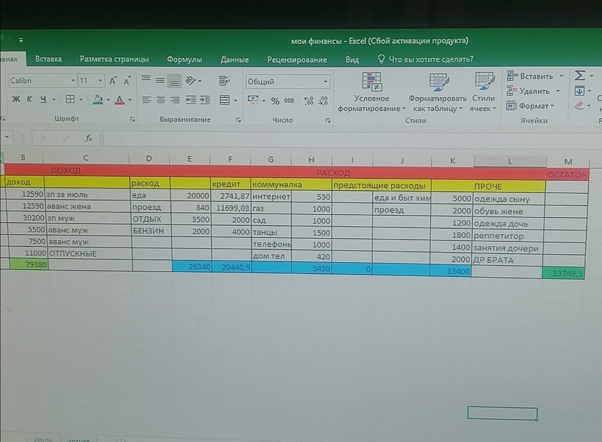Align text to middle
The image size is (602, 442).
pyautogui.click(x=160, y=80)
